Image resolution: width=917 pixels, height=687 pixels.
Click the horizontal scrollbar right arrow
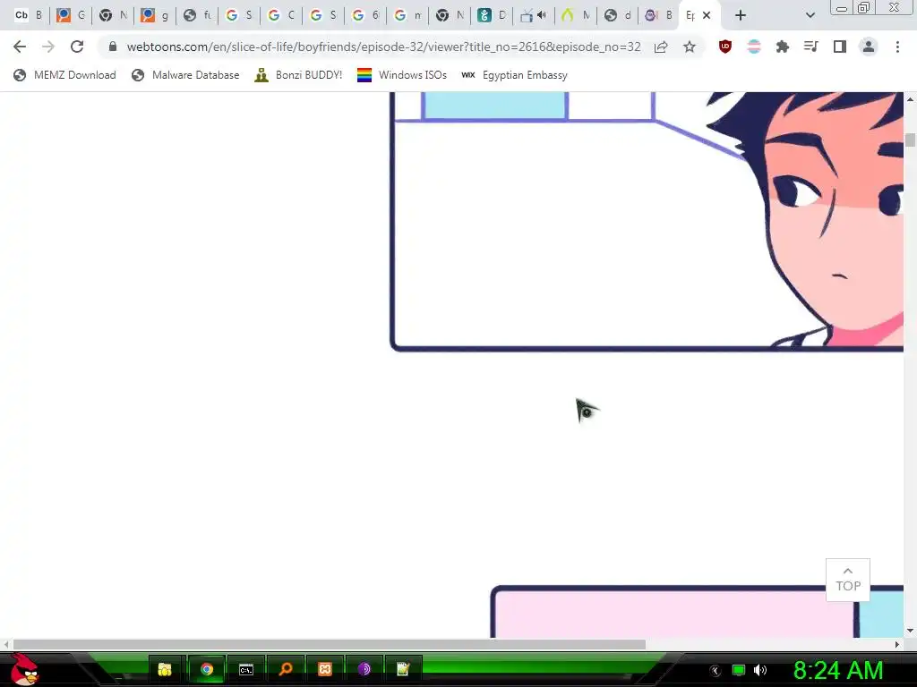click(897, 644)
